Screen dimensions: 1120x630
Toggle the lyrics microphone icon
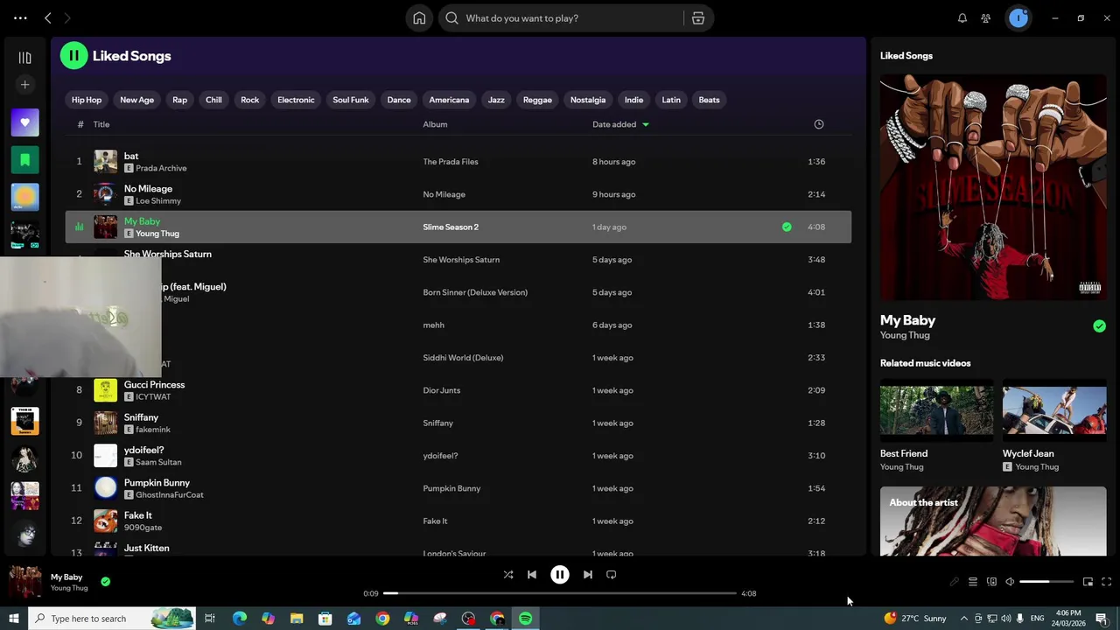(954, 582)
